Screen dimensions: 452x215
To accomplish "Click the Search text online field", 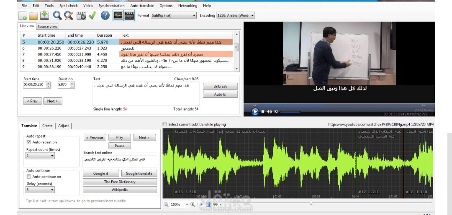I will pyautogui.click(x=120, y=161).
